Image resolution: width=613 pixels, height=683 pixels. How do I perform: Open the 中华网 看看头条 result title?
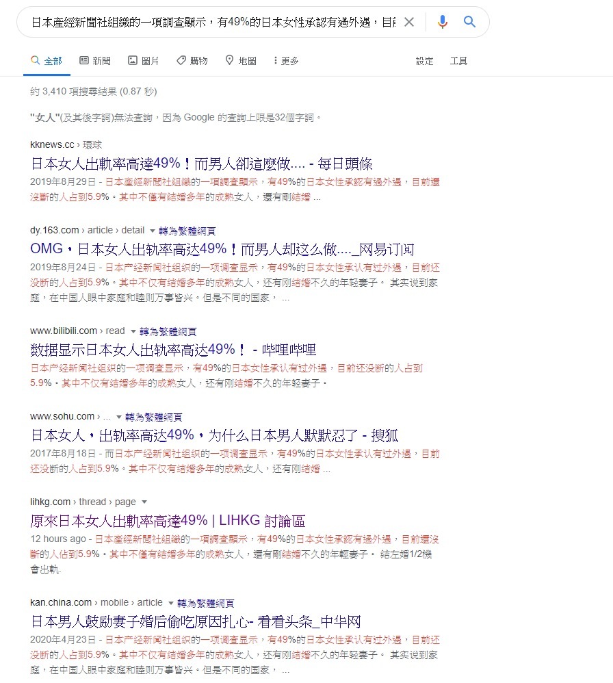[x=196, y=621]
